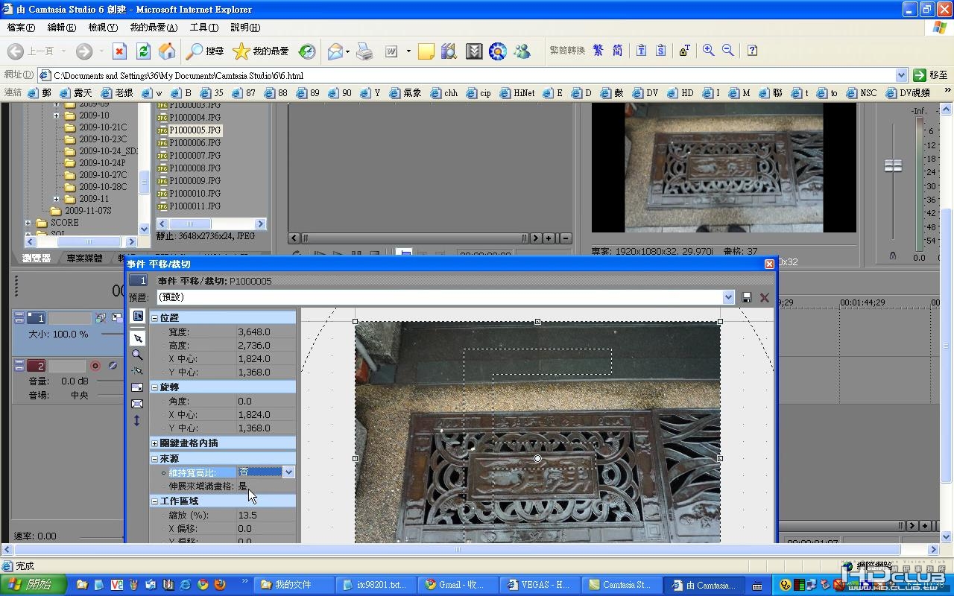This screenshot has width=954, height=596.
Task: Toggle the lock icon below the volume fader
Action: tap(893, 256)
